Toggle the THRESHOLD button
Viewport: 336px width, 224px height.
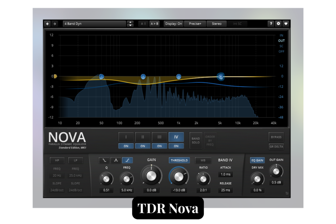[179, 160]
